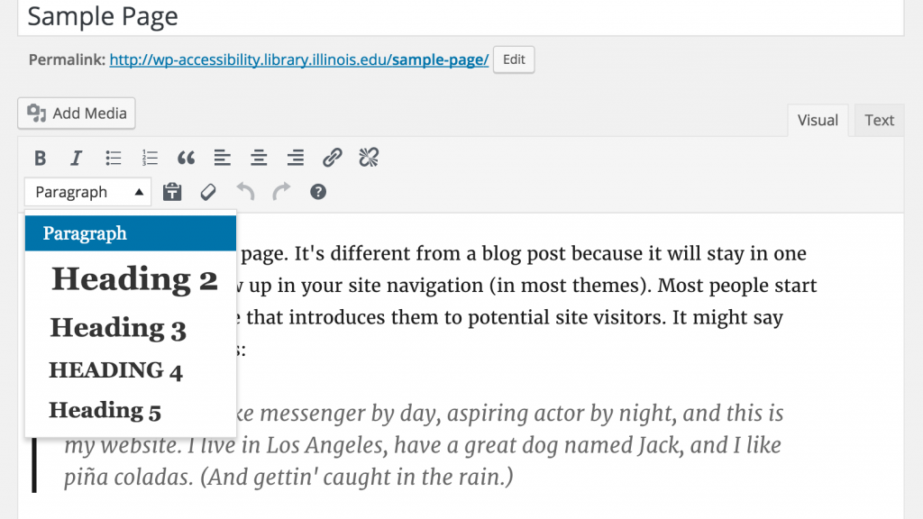Click in the italic blockquote text

[x=424, y=445]
